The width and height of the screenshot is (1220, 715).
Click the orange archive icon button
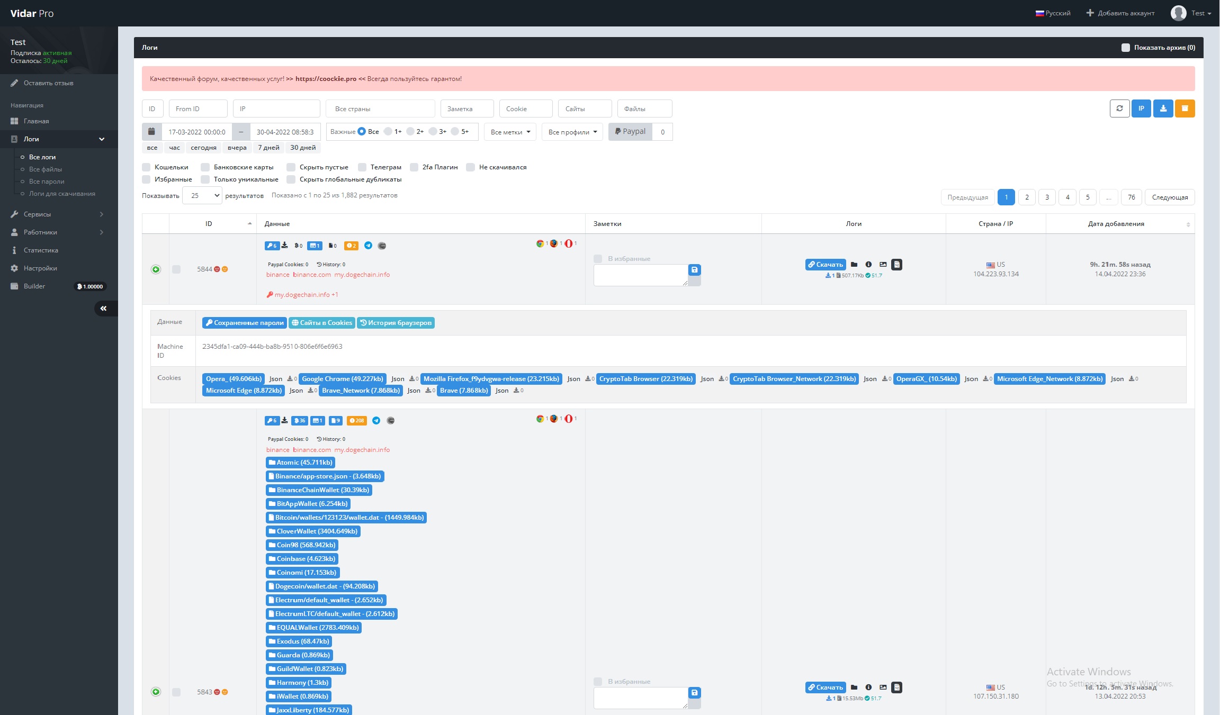tap(1185, 108)
